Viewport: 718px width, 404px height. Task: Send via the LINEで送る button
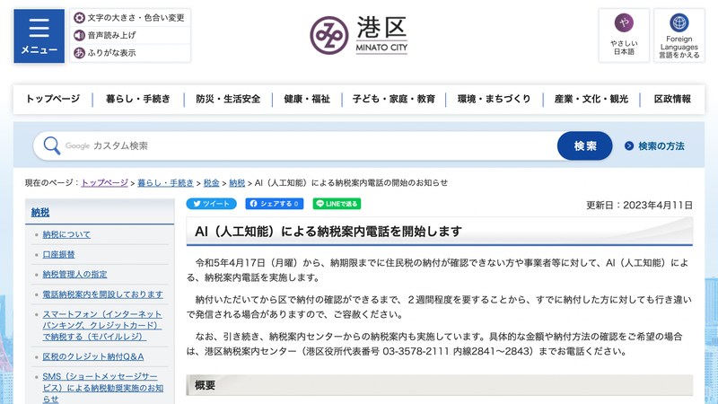337,204
